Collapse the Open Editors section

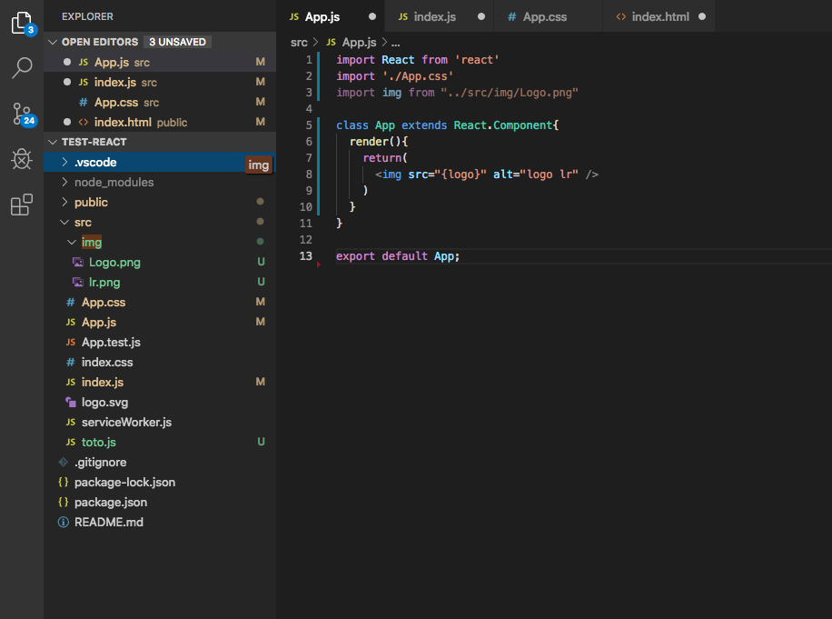pos(53,42)
